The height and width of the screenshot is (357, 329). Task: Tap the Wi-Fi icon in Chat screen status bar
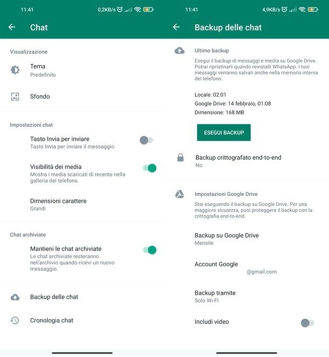point(138,9)
